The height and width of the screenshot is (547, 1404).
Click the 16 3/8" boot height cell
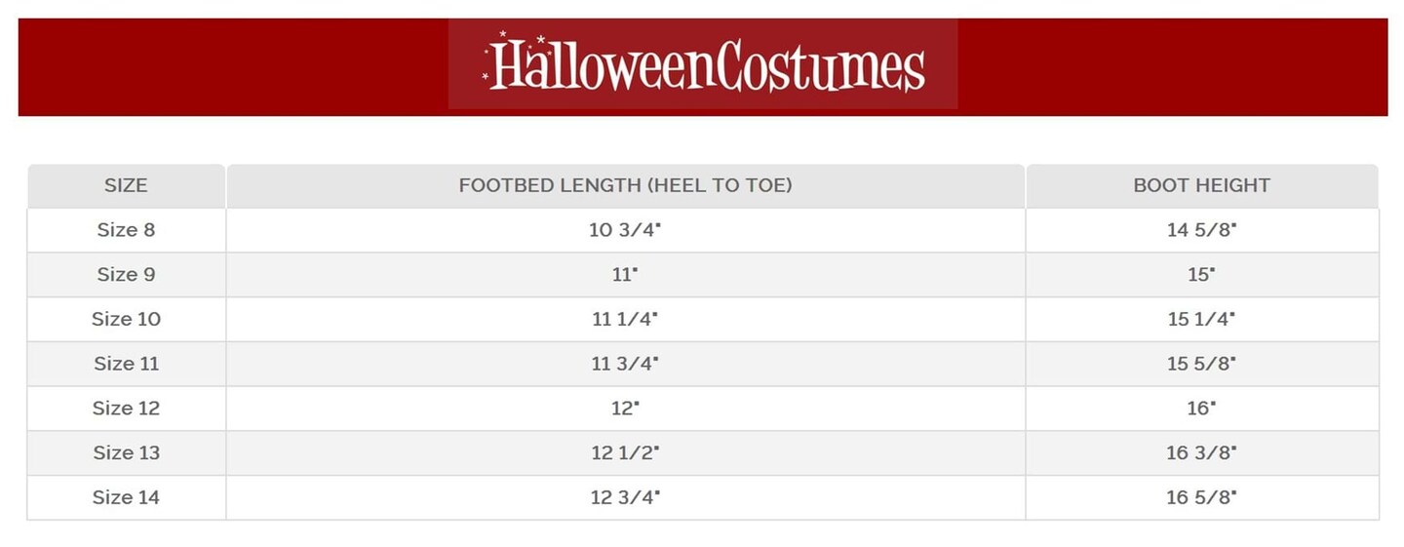[1201, 452]
